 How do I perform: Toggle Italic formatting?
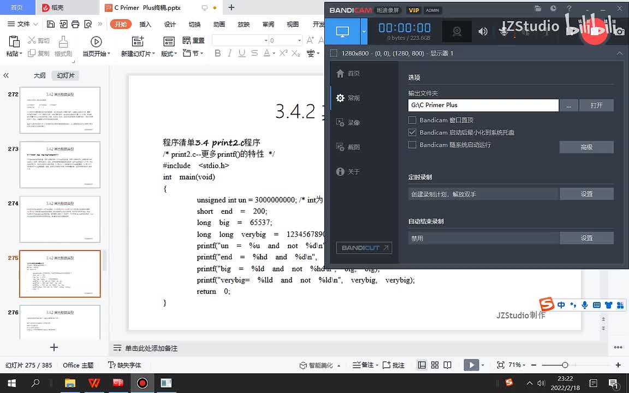pos(229,53)
